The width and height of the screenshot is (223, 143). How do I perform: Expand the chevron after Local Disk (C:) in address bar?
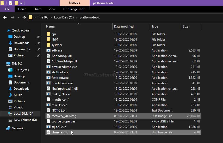[77, 17]
